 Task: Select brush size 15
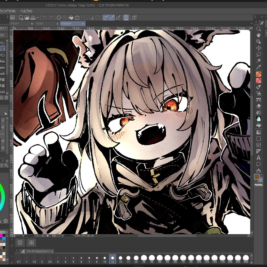click(x=121, y=259)
